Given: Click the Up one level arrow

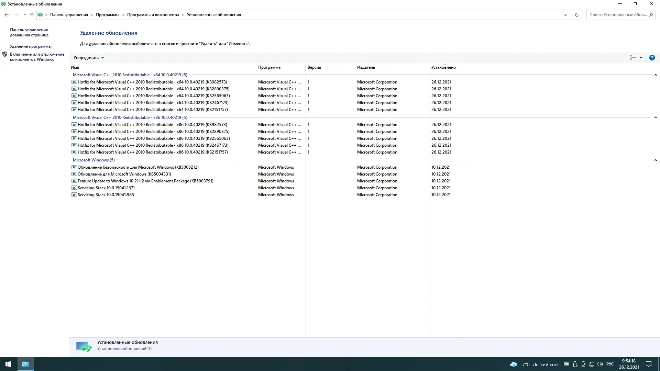Looking at the screenshot, I should pos(32,15).
